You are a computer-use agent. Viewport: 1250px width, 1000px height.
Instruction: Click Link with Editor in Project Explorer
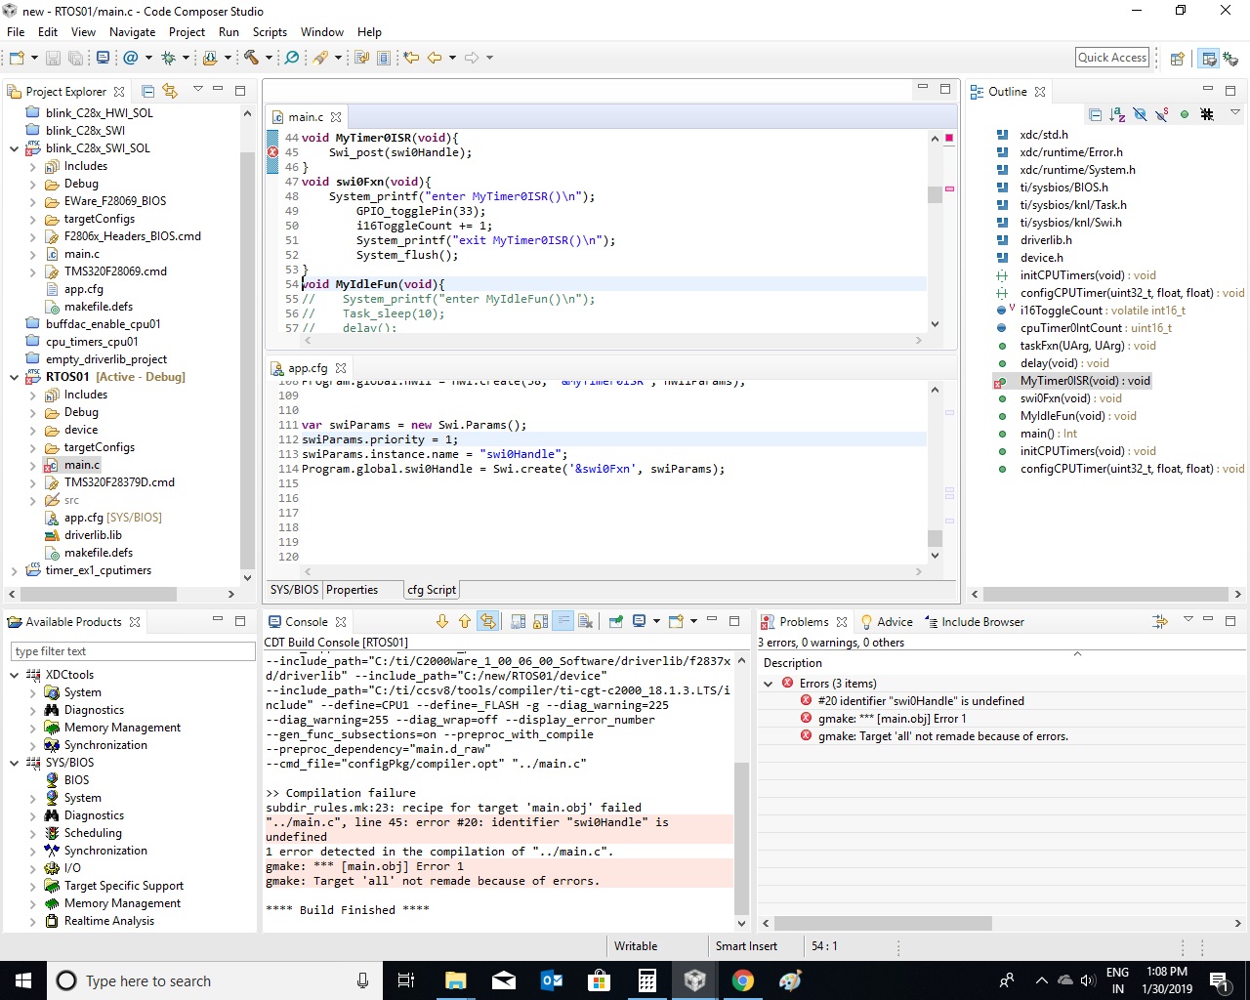point(170,91)
